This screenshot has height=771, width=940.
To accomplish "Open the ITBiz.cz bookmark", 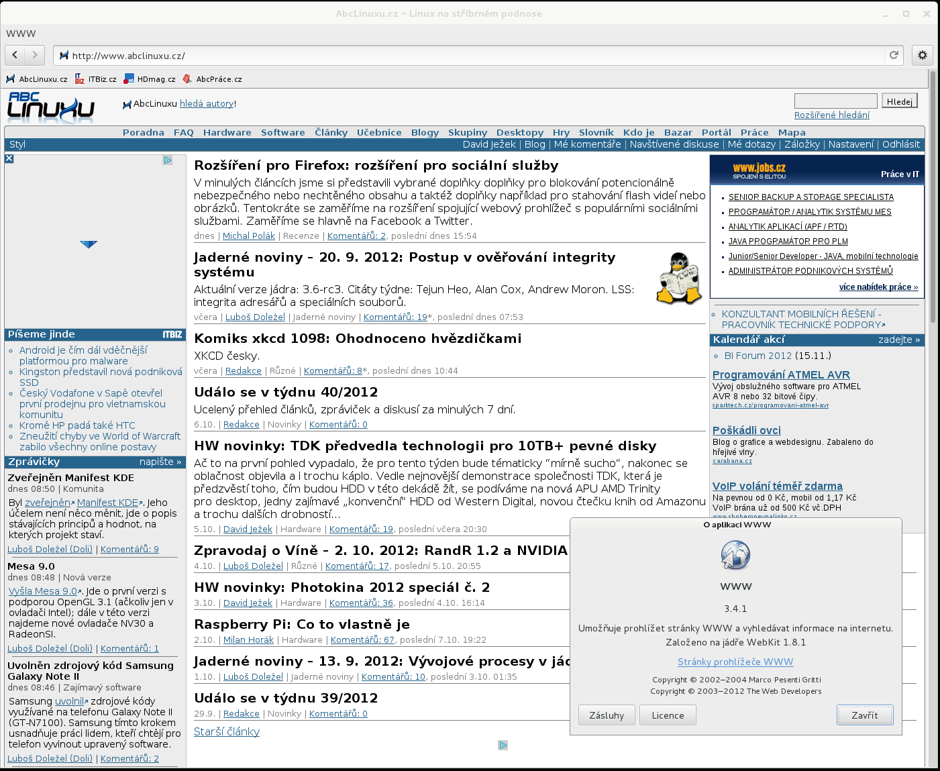I will pyautogui.click(x=95, y=79).
